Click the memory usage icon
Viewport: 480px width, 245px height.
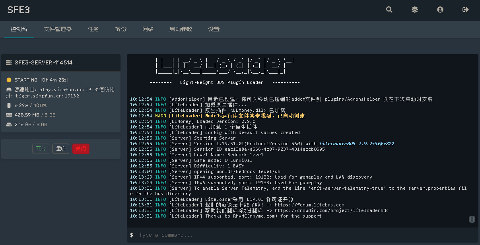(x=9, y=115)
